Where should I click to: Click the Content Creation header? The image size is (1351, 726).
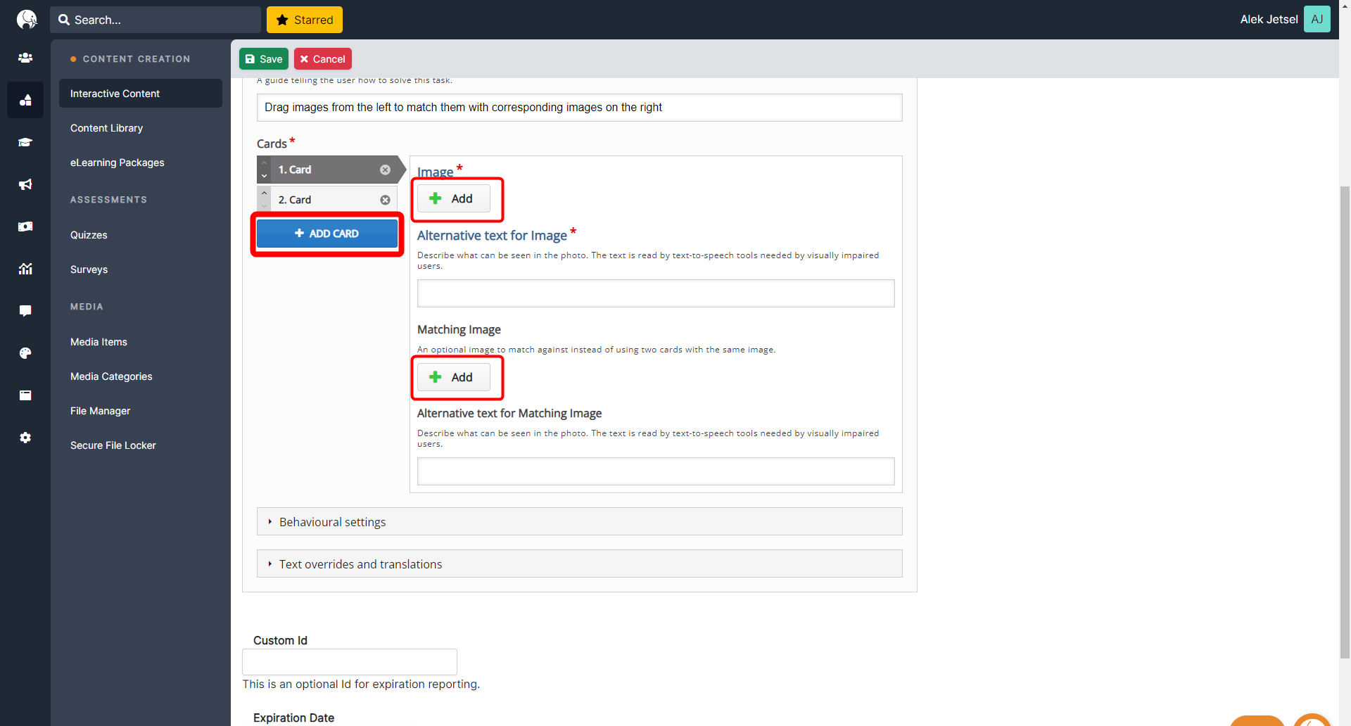click(137, 59)
